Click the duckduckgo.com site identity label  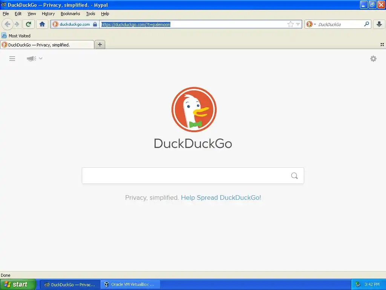75,24
